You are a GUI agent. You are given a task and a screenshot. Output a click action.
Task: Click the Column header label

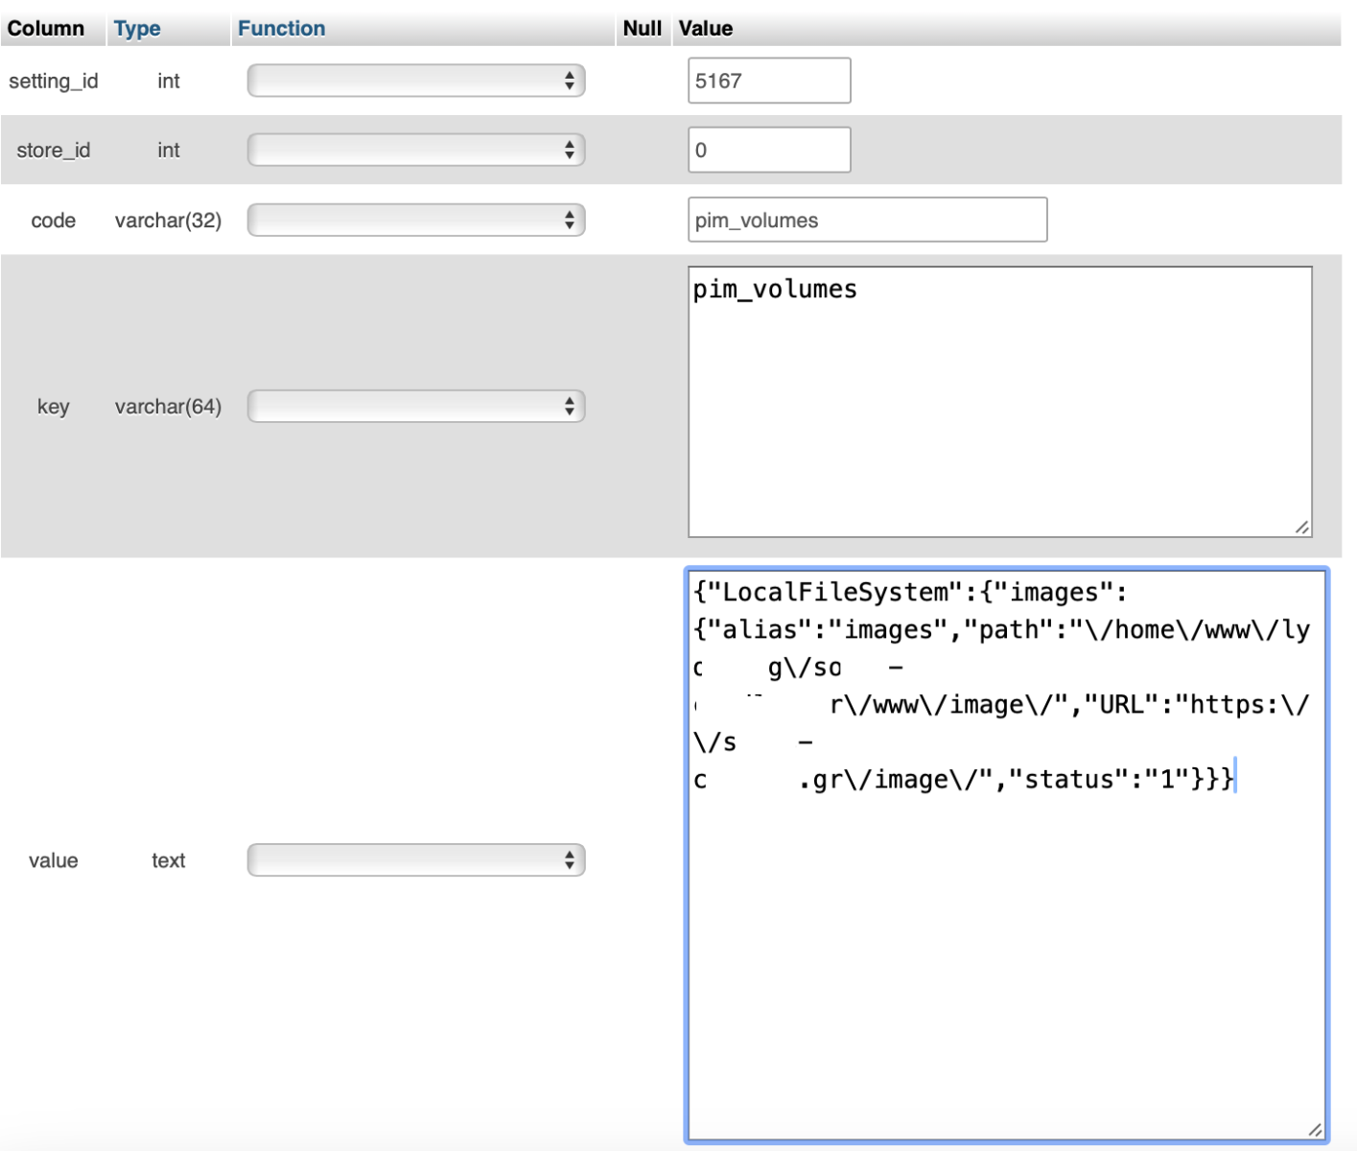46,29
